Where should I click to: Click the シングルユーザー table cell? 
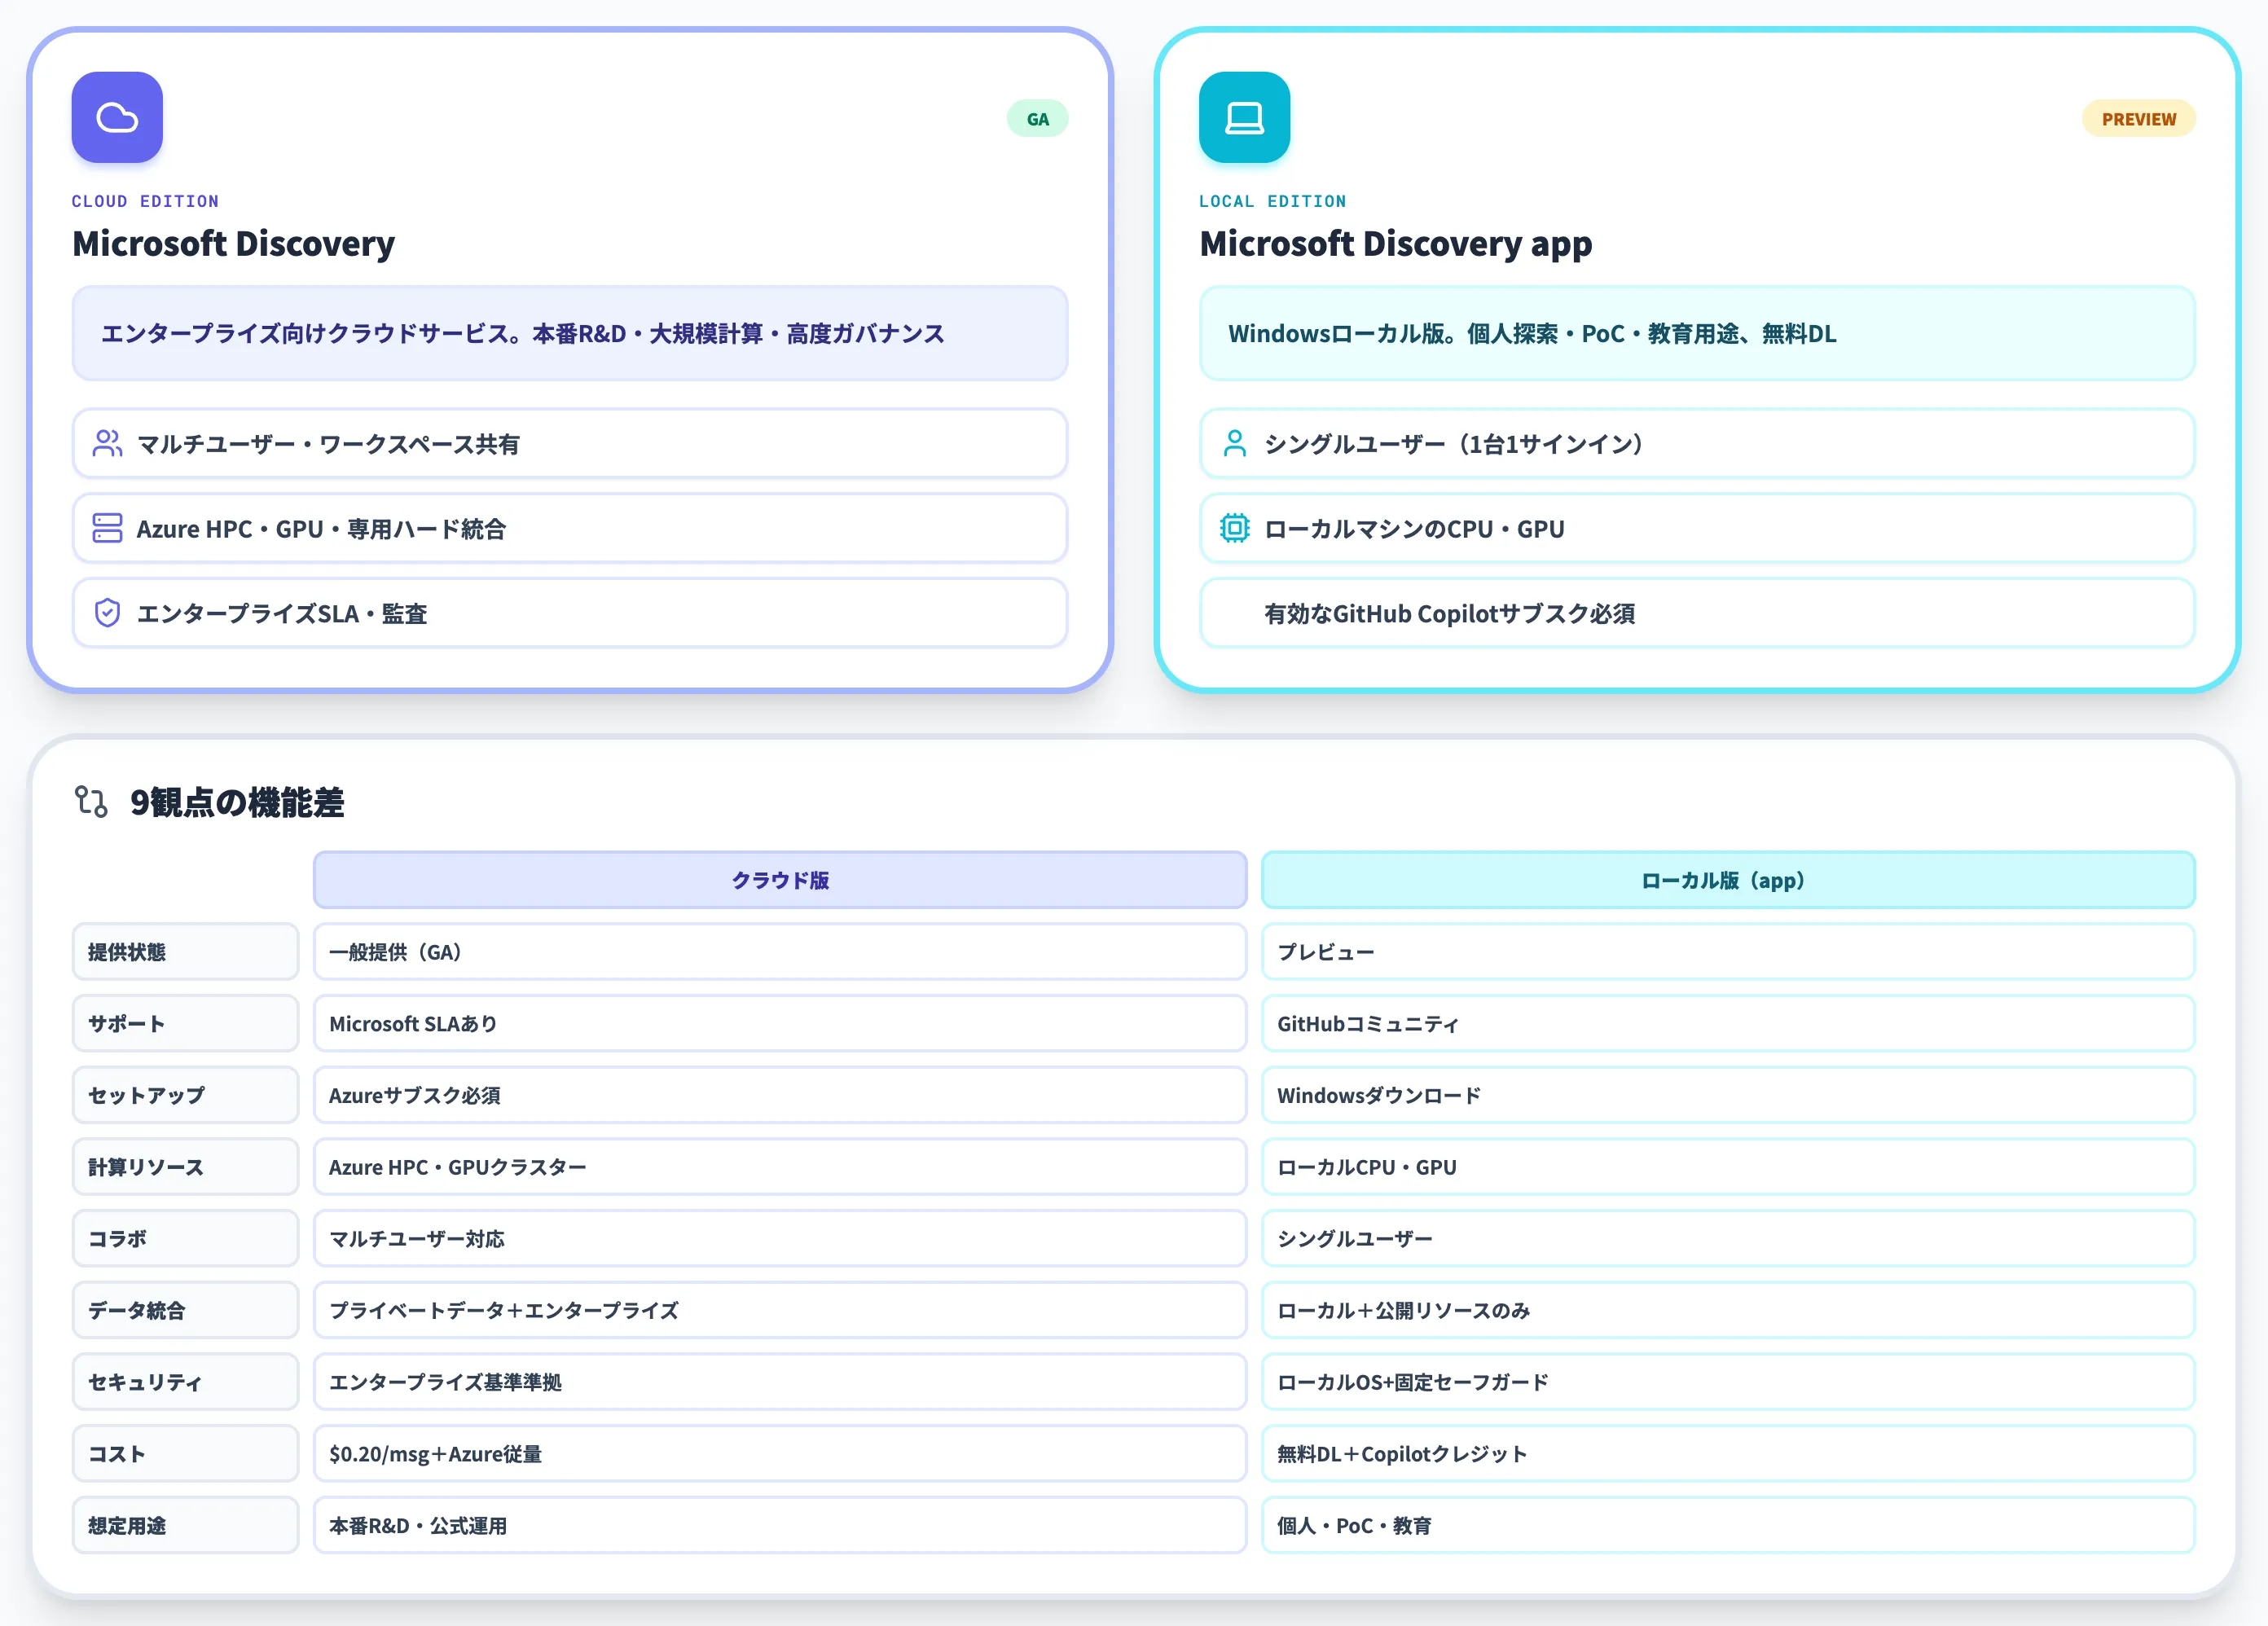point(1728,1238)
